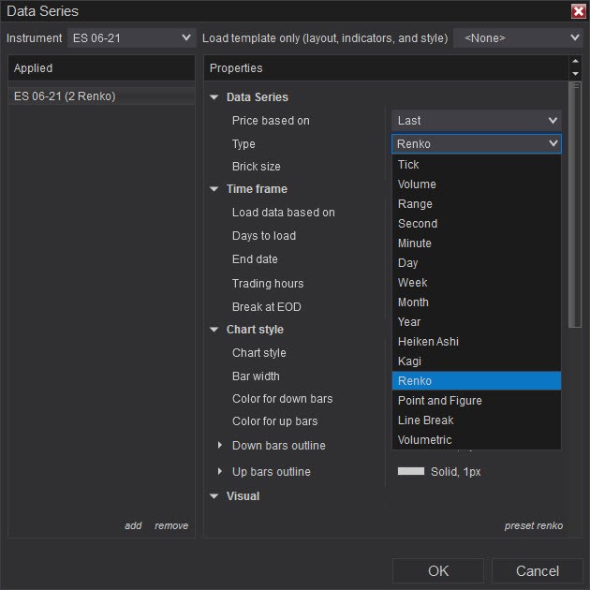Viewport: 590px width, 590px height.
Task: Toggle the Type Renko combo box
Action: (x=477, y=143)
